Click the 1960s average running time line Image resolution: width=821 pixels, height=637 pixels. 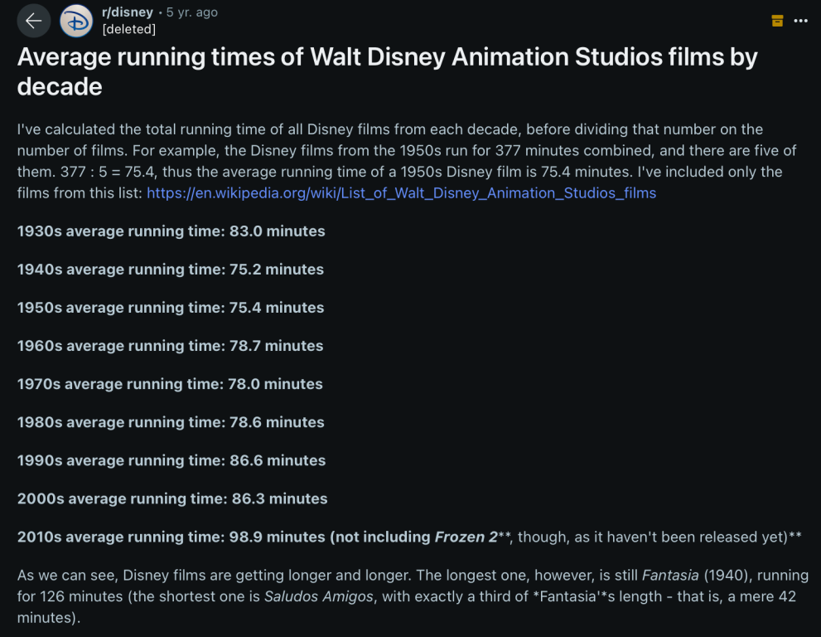(171, 346)
